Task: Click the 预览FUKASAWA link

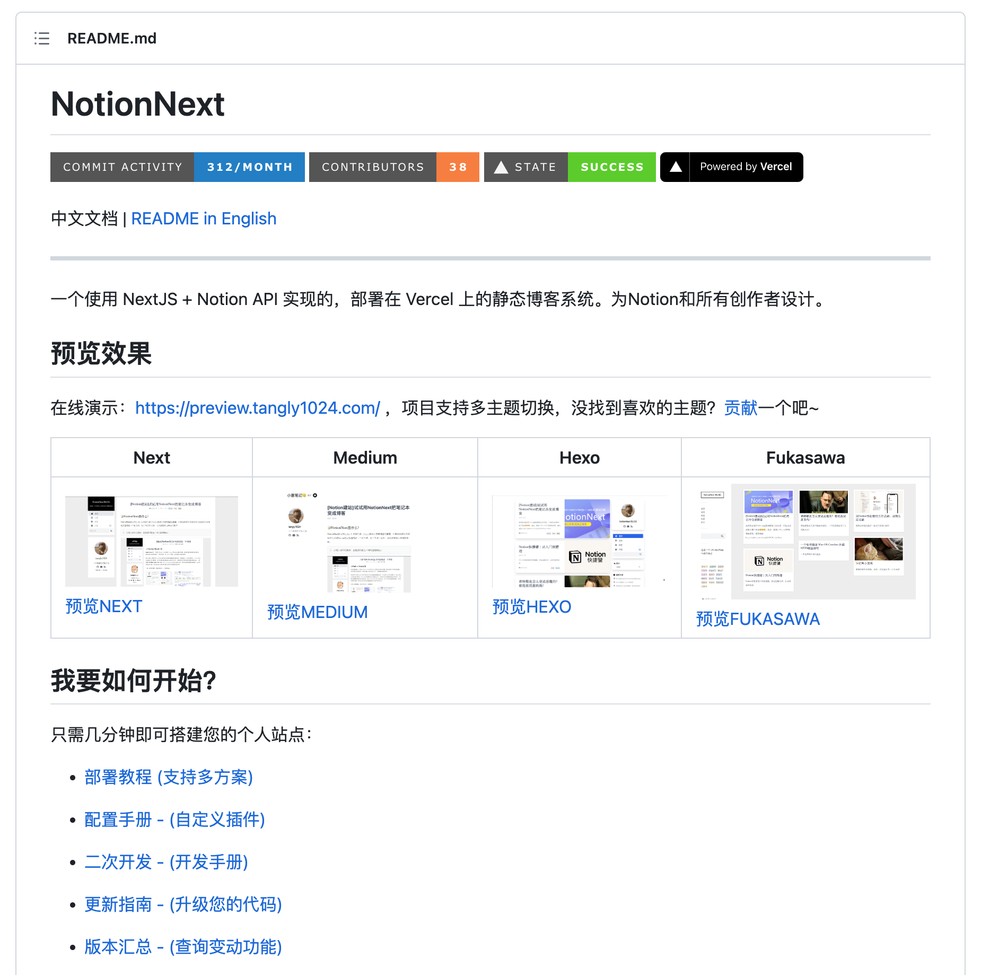Action: point(758,619)
